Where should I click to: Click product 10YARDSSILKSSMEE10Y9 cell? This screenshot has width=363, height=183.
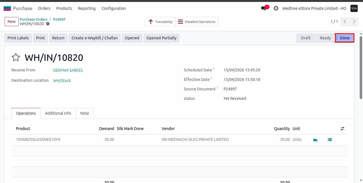point(38,139)
